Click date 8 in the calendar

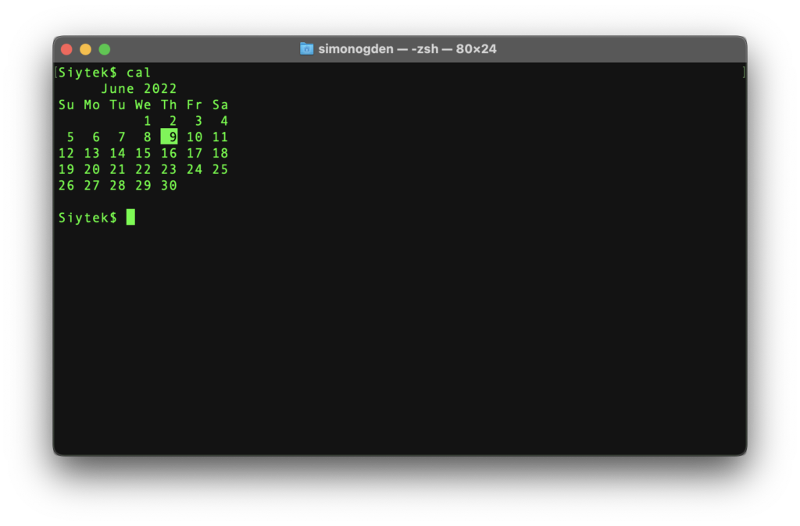[148, 137]
